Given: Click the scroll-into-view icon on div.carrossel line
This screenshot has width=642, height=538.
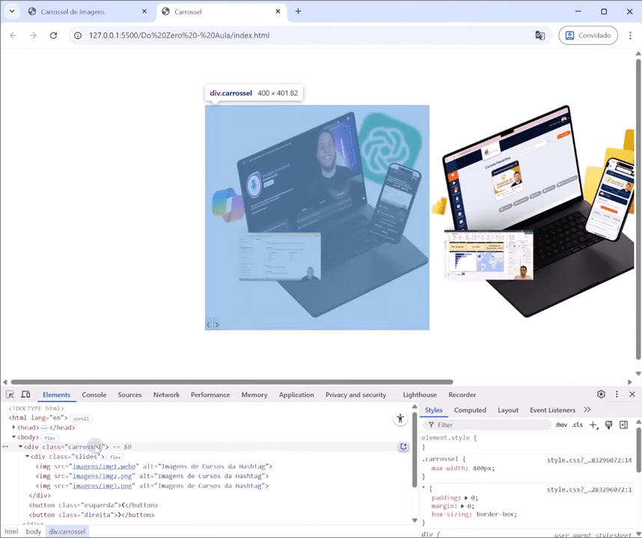Looking at the screenshot, I should point(403,446).
